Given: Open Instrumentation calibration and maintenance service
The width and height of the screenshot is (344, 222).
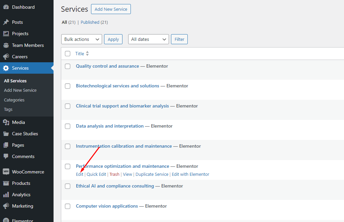Looking at the screenshot, I should [x=124, y=146].
